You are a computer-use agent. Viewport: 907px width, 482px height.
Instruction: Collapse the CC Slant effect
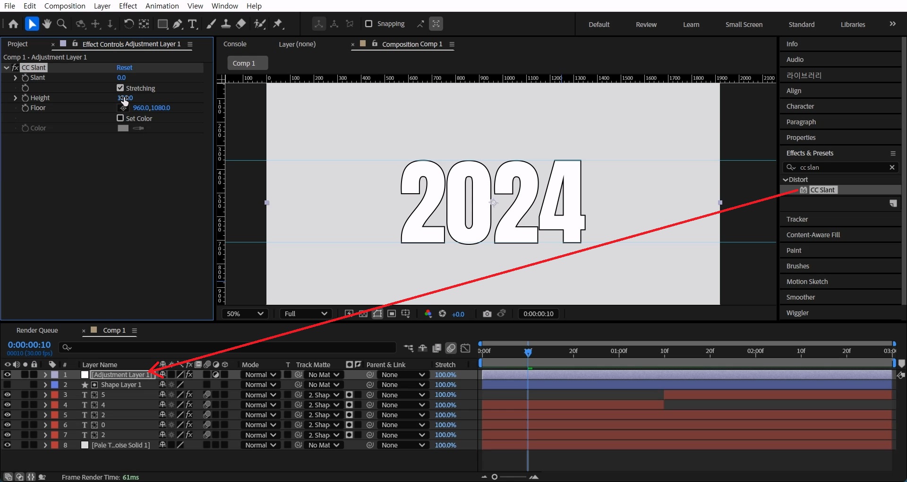tap(6, 68)
